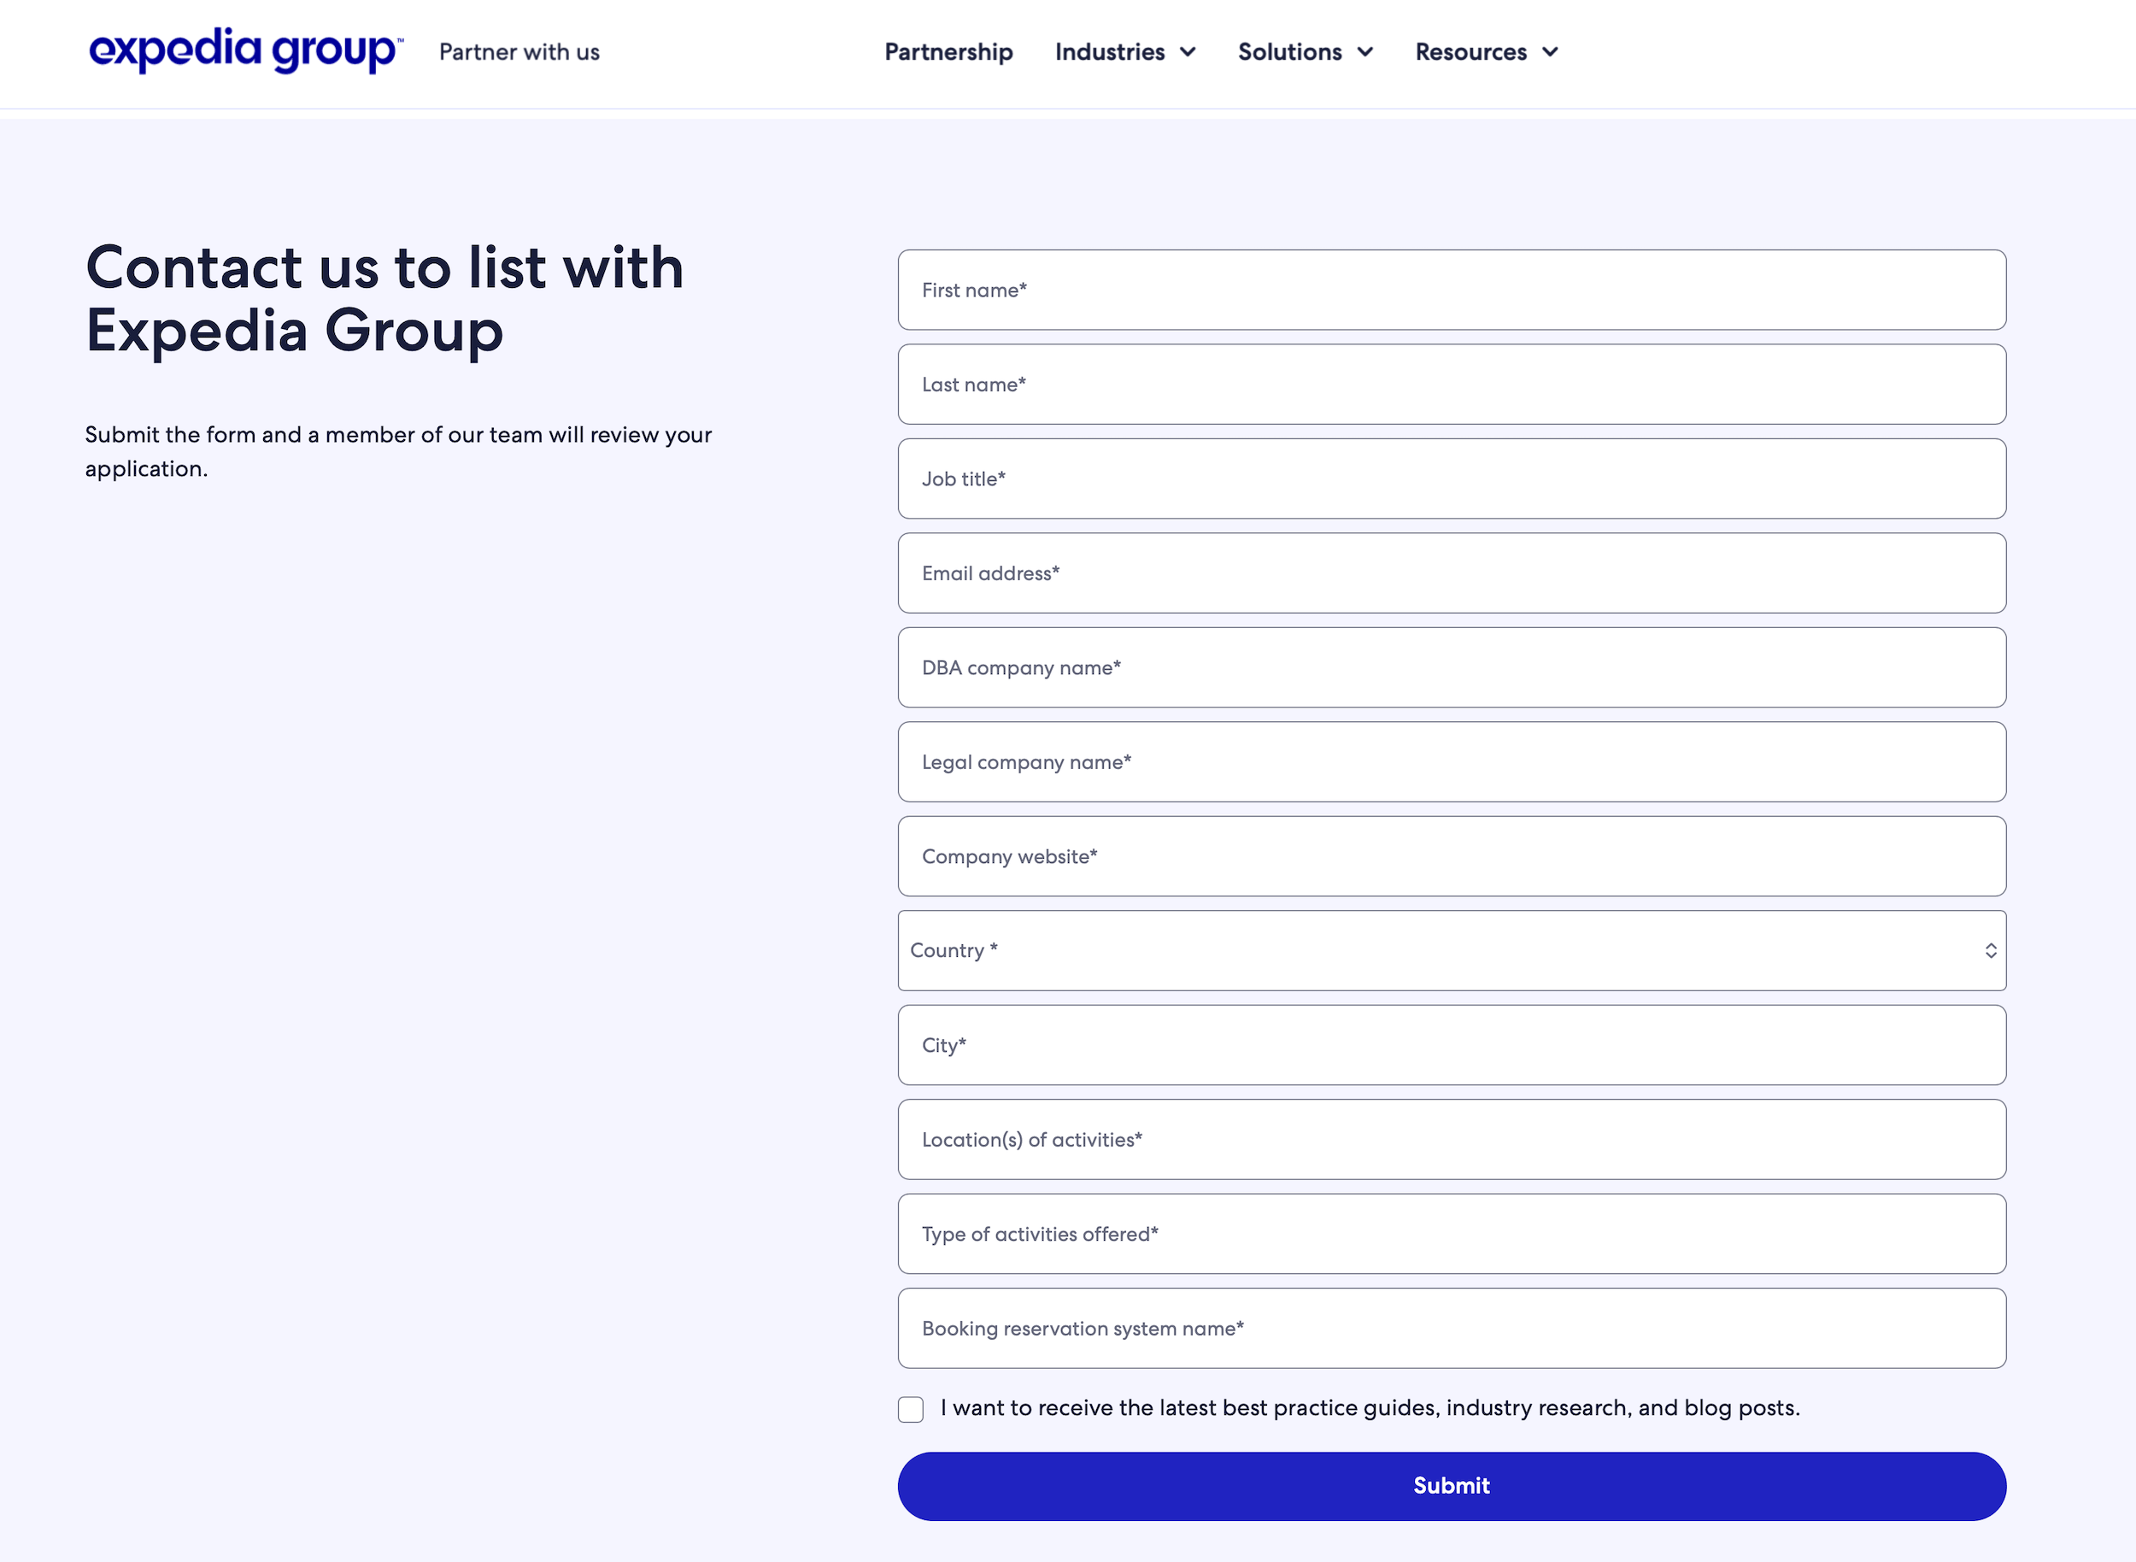Focus the First name field
This screenshot has height=1562, width=2136.
(x=1451, y=291)
